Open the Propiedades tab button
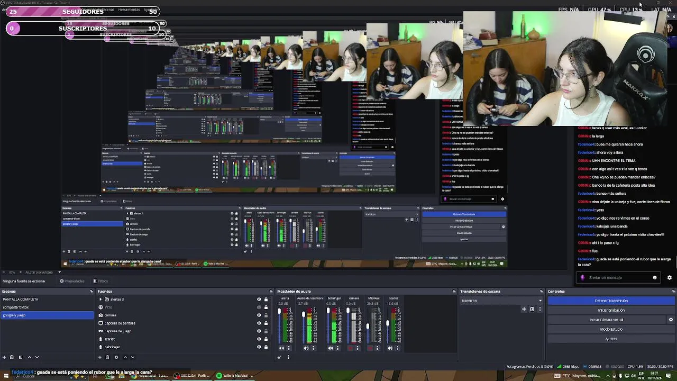 72,281
